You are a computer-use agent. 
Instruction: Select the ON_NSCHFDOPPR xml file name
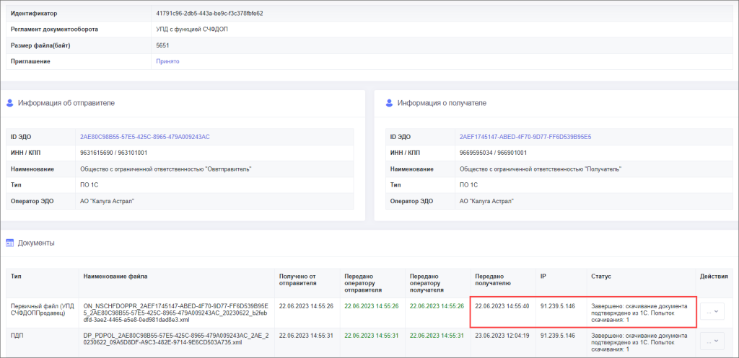[x=176, y=312]
